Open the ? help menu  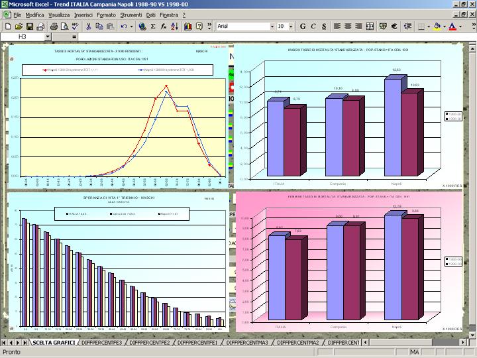point(184,15)
